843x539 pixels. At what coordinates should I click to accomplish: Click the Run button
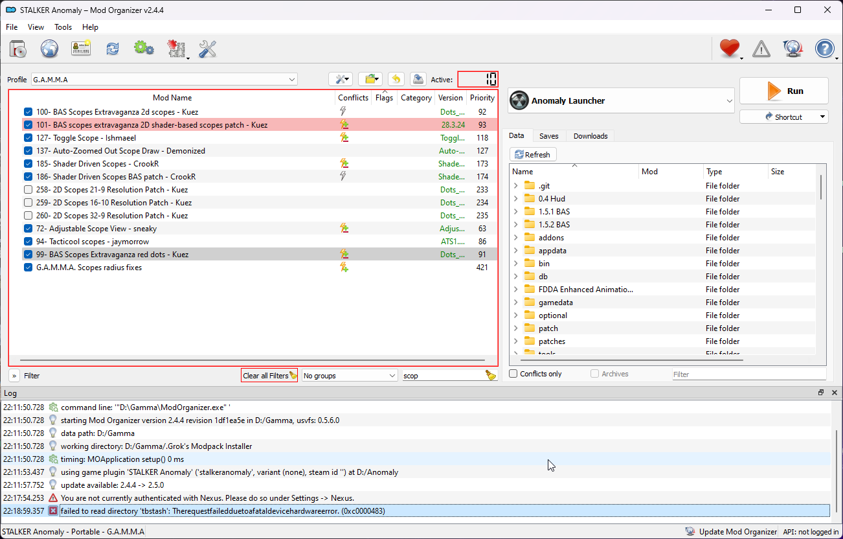tap(784, 91)
